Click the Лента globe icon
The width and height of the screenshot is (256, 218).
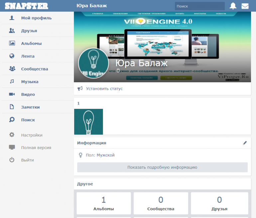pyautogui.click(x=12, y=56)
